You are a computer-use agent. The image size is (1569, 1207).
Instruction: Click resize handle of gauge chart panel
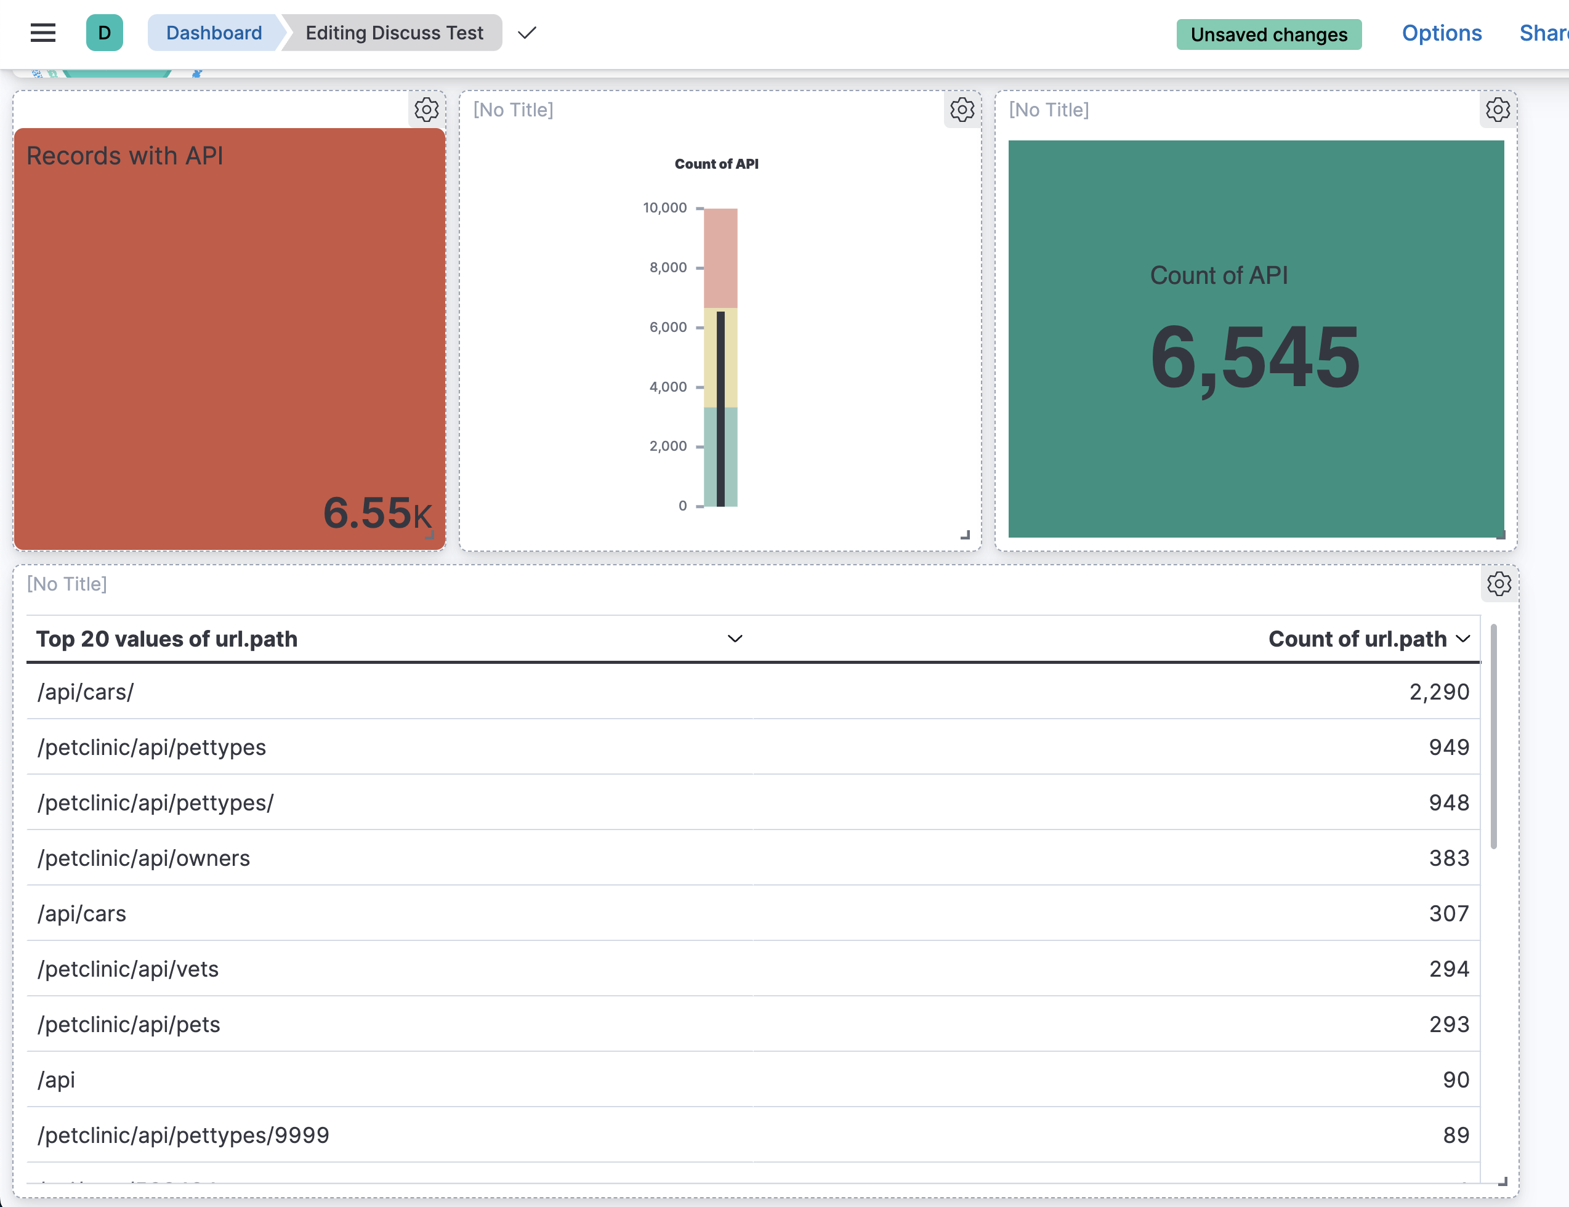(x=966, y=535)
